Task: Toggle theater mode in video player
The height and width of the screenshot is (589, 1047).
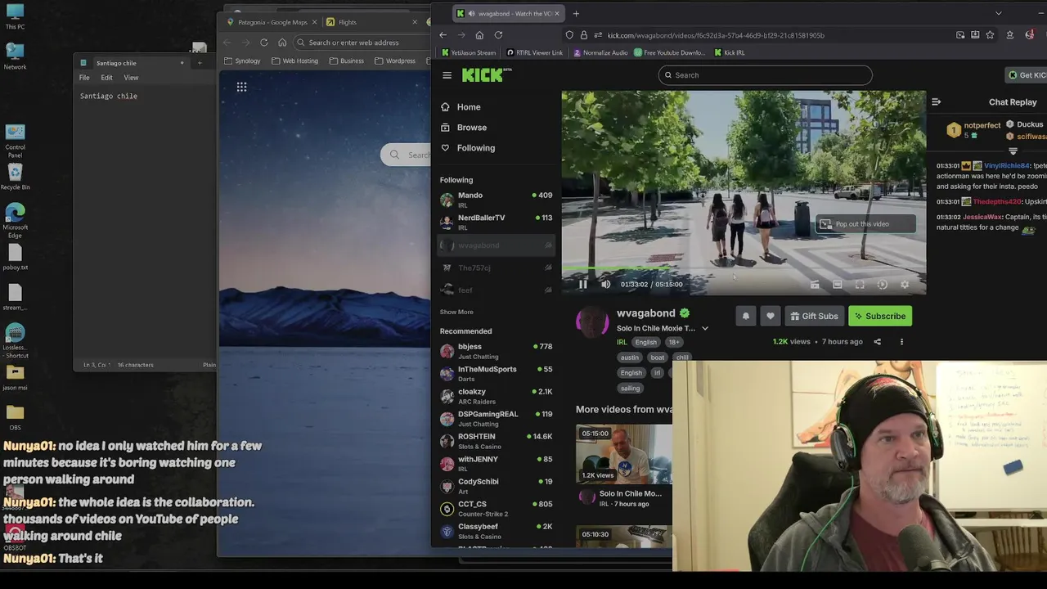Action: click(x=838, y=285)
